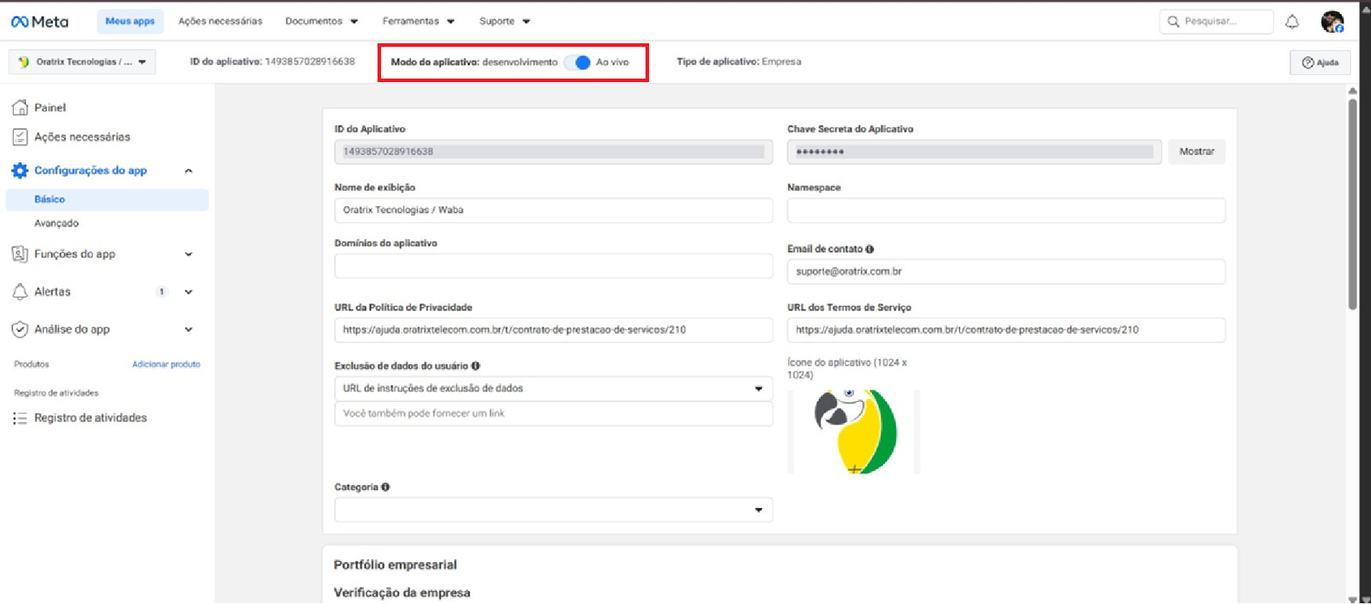Open the Categoria dropdown
The image size is (1371, 604).
tap(553, 510)
